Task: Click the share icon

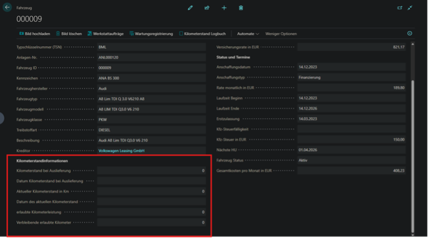Action: [207, 8]
